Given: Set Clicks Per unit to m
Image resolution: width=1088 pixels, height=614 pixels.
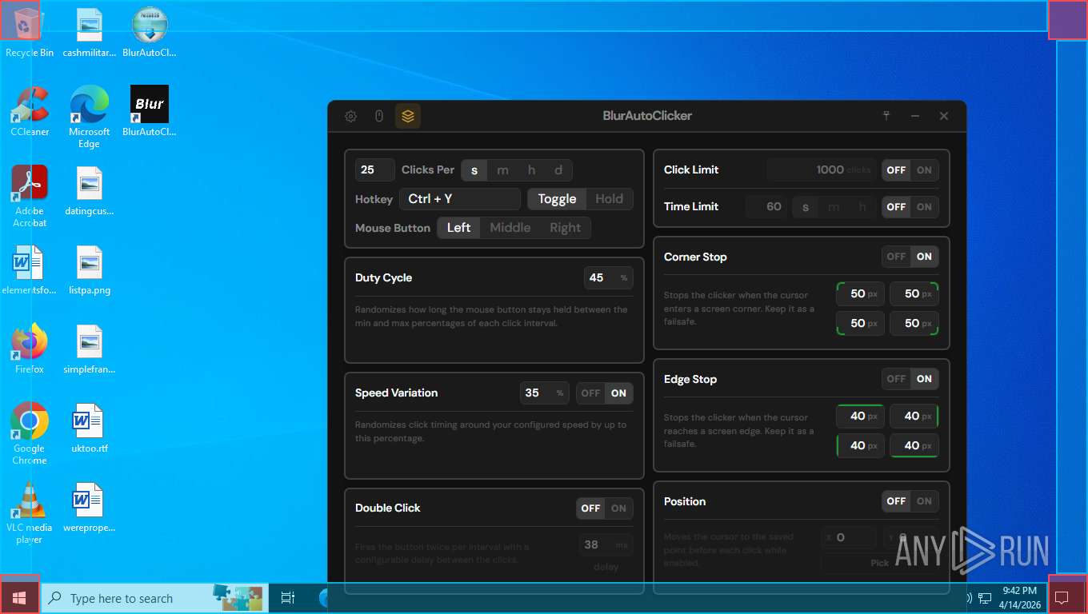Looking at the screenshot, I should [502, 170].
